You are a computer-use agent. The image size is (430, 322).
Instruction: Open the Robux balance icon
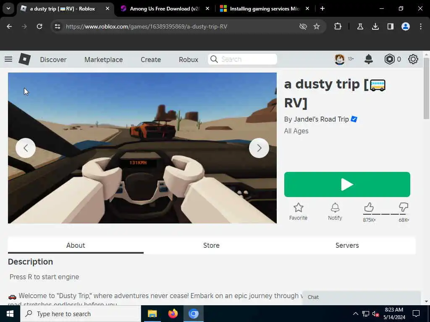(x=389, y=59)
